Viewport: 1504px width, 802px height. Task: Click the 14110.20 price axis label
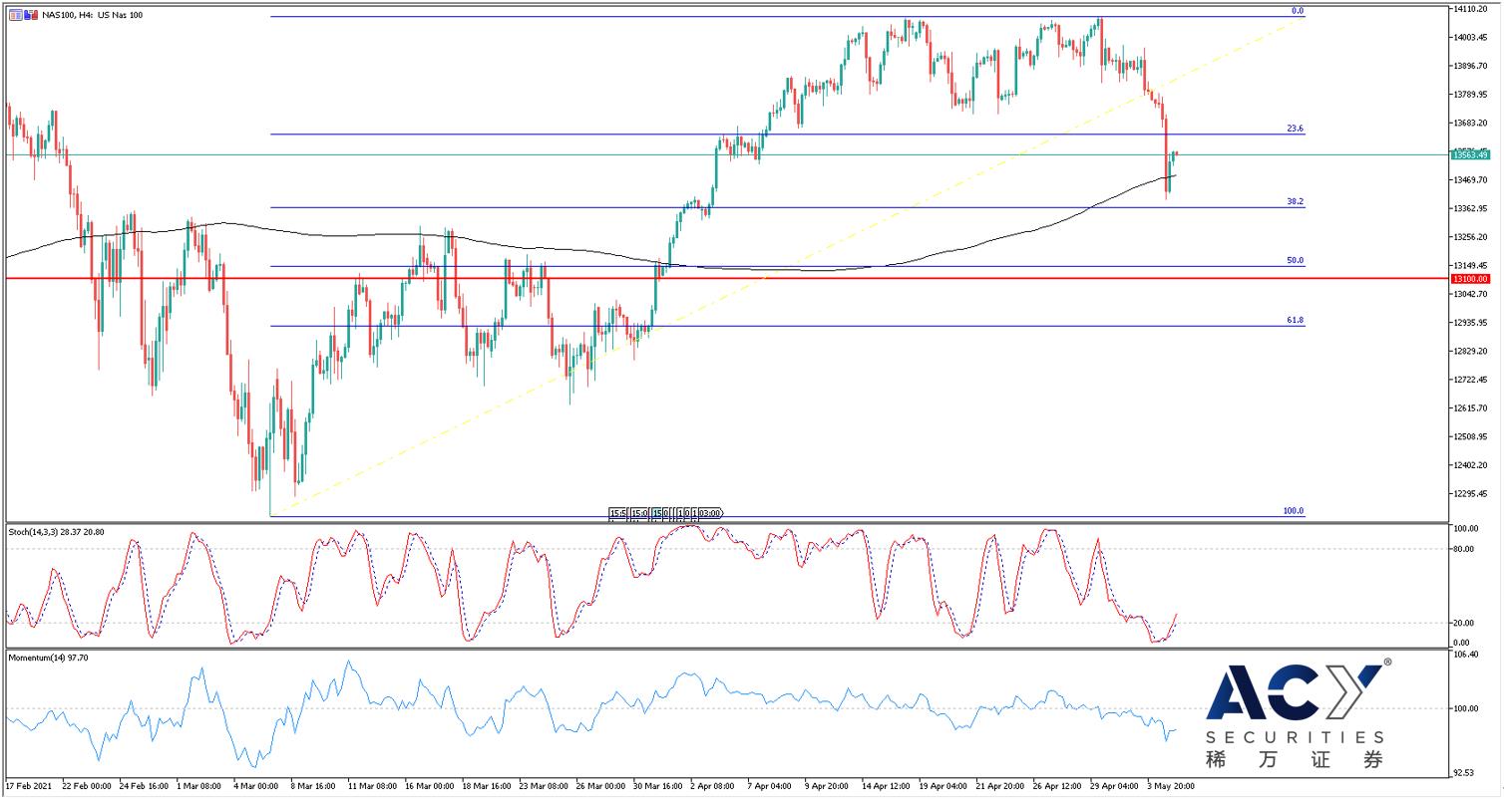[1472, 9]
